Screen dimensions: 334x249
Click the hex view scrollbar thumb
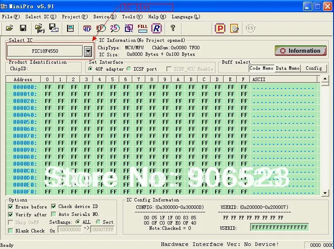(325, 84)
